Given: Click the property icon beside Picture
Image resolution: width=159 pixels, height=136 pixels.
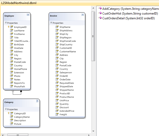Looking at the screenshot, I should tap(12, 124).
